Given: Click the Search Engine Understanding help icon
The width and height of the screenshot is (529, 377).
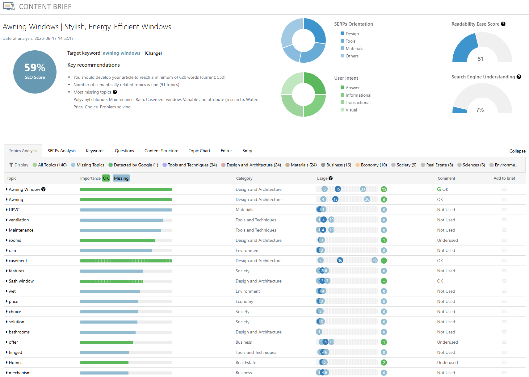Looking at the screenshot, I should click(519, 77).
